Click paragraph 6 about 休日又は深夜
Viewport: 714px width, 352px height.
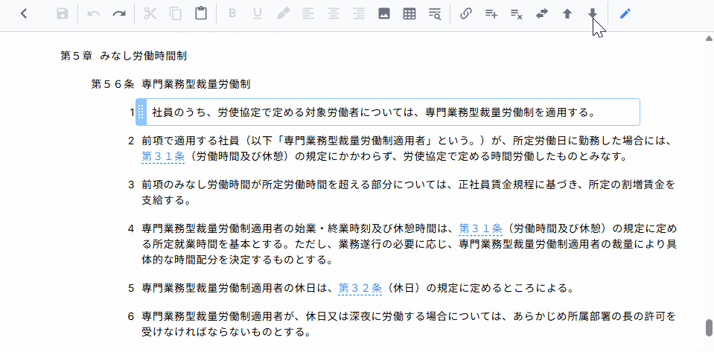(409, 324)
